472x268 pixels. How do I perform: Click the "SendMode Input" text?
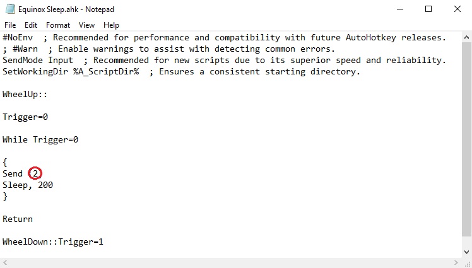click(x=38, y=61)
